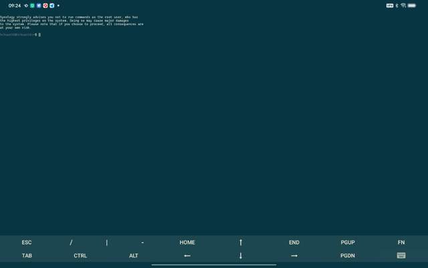The height and width of the screenshot is (268, 428).
Task: Tap the forward slash key
Action: pyautogui.click(x=72, y=243)
